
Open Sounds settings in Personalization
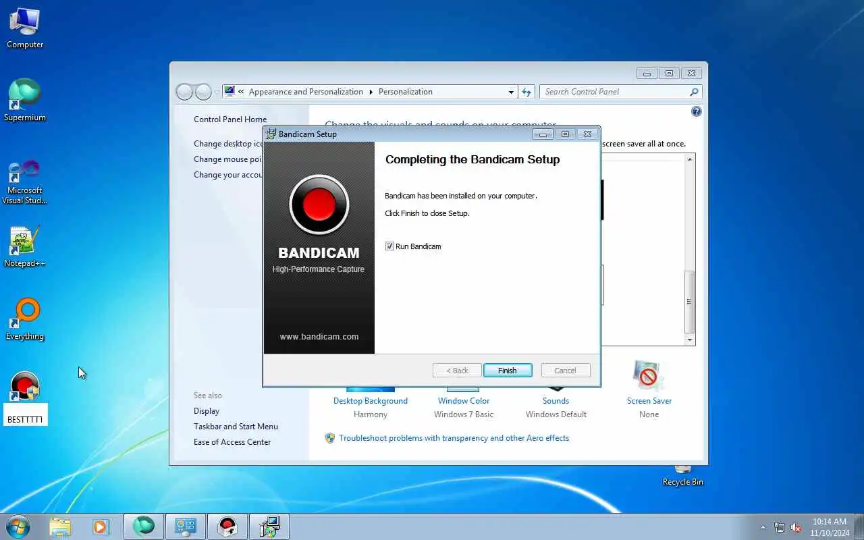coord(556,401)
